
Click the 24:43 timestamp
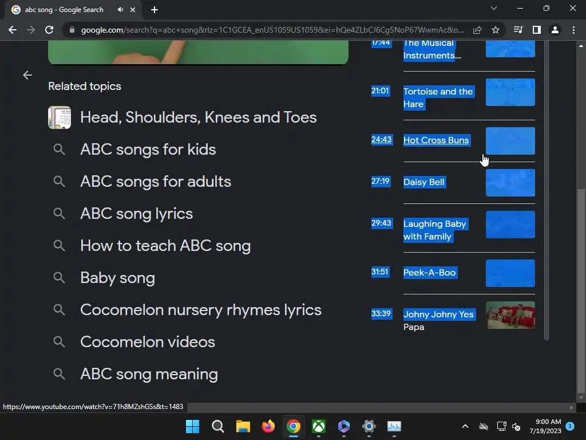[x=381, y=140]
